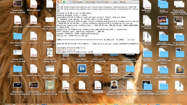Click the test.java file icon
The width and height of the screenshot is (187, 105).
pyautogui.click(x=34, y=52)
